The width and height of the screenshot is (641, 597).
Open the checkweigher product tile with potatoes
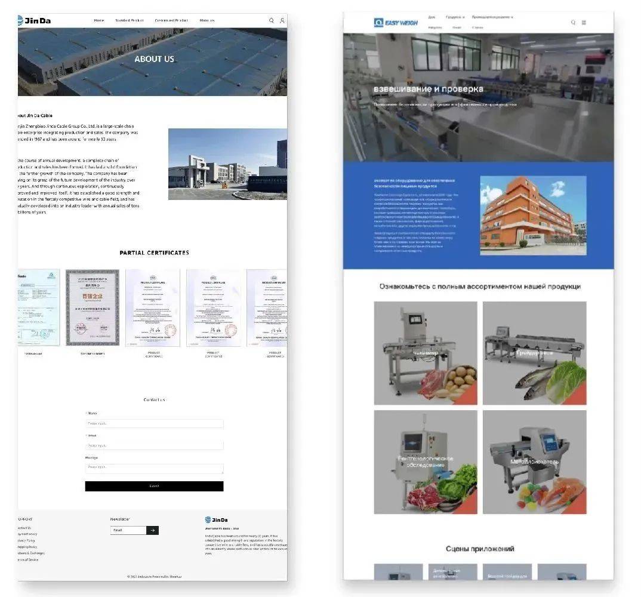426,353
